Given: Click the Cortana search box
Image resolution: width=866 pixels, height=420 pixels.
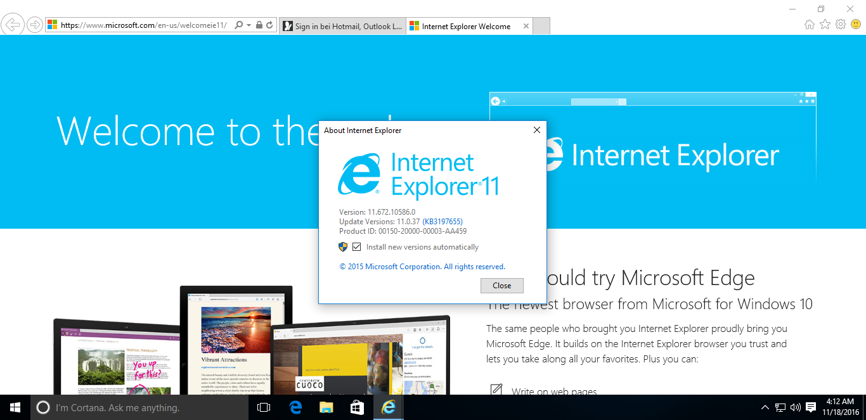Looking at the screenshot, I should click(x=139, y=407).
